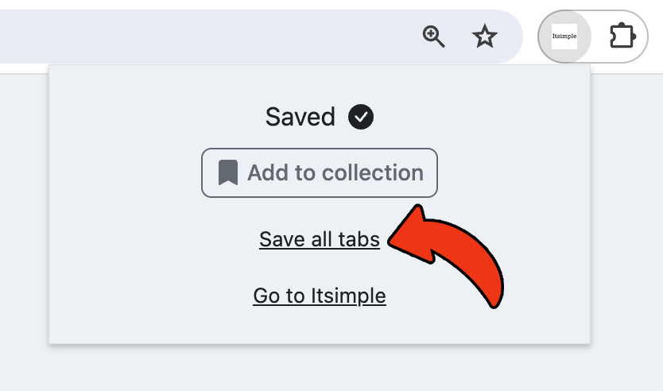Click blank popup area left of Saved
This screenshot has height=391, width=663.
(143, 118)
